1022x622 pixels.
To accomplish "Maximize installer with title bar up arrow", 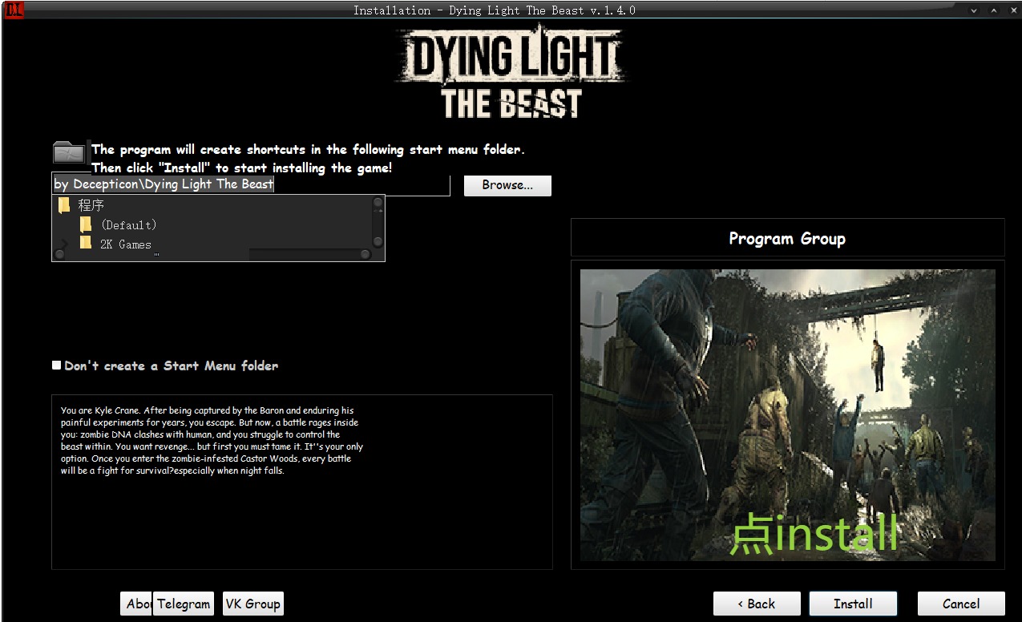I will click(994, 10).
